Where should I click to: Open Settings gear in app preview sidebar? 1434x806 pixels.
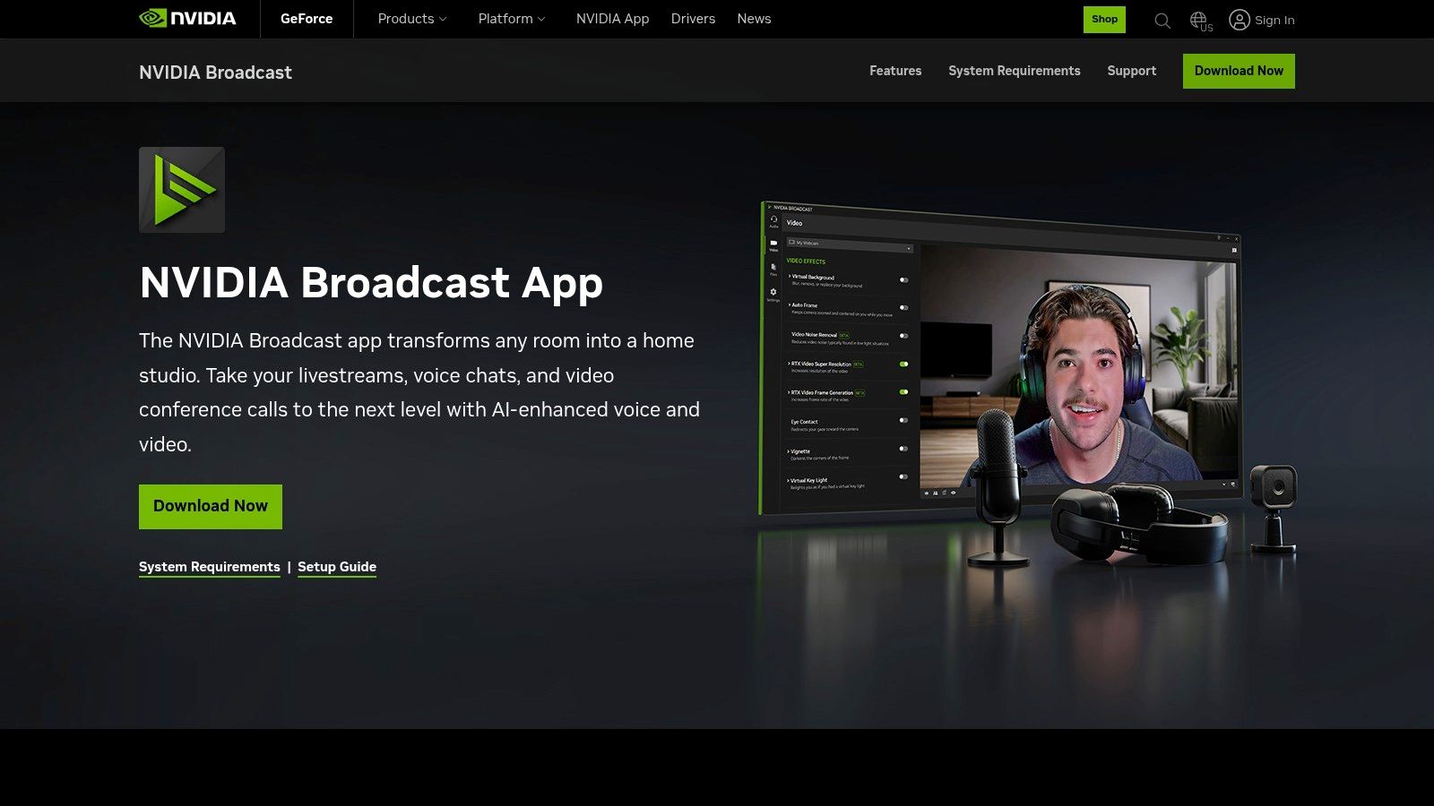coord(773,293)
